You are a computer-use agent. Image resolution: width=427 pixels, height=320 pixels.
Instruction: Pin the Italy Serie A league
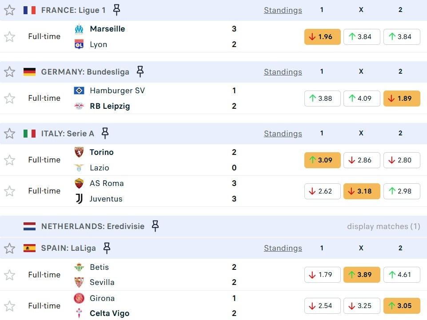coord(105,133)
